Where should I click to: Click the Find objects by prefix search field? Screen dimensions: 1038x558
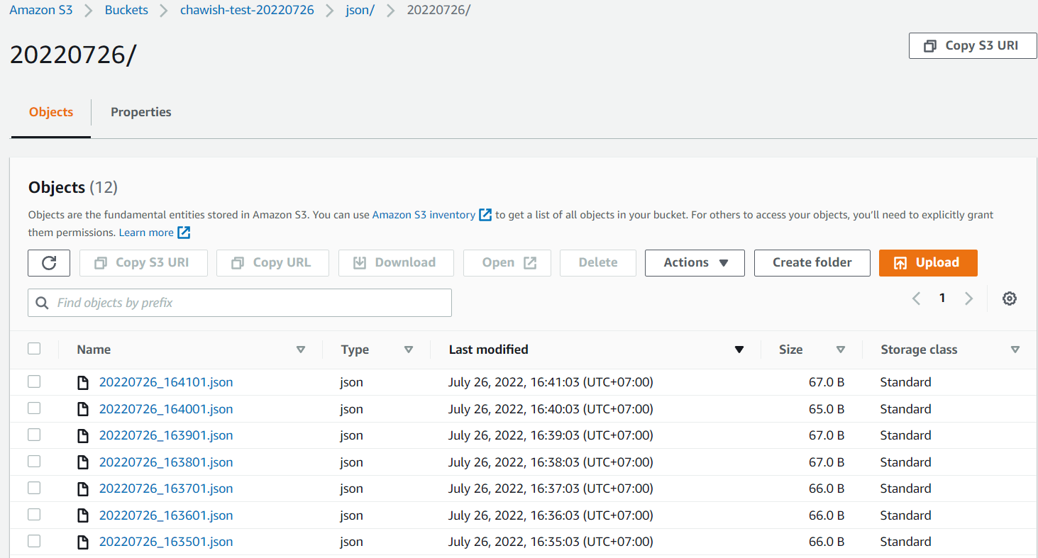click(x=239, y=302)
